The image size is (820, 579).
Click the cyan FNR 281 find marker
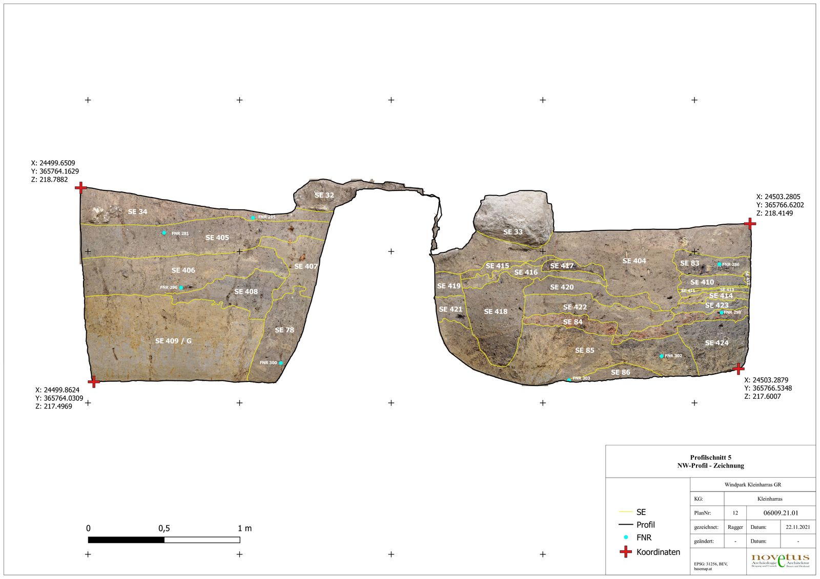pos(164,233)
